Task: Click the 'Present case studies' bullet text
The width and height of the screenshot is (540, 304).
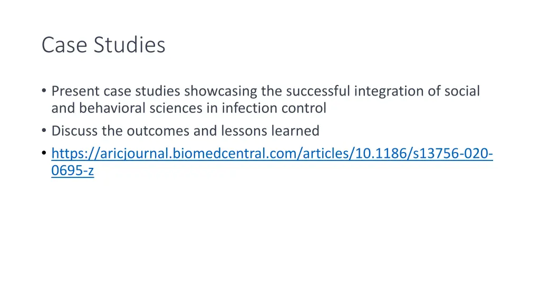Action: [115, 91]
